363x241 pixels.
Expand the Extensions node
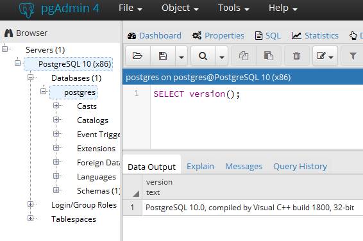pyautogui.click(x=56, y=147)
